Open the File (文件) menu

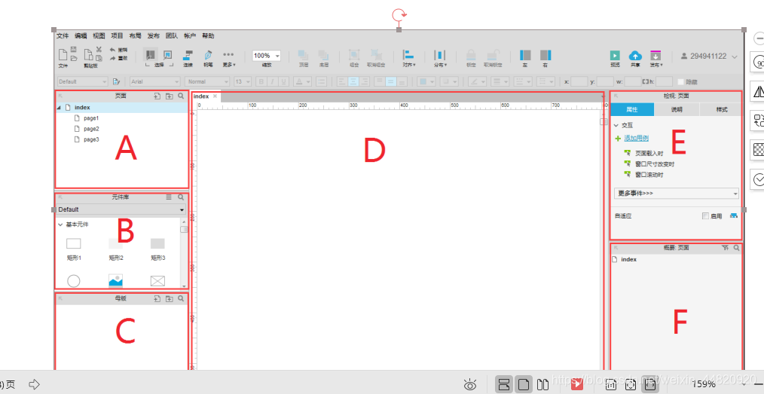[x=63, y=36]
